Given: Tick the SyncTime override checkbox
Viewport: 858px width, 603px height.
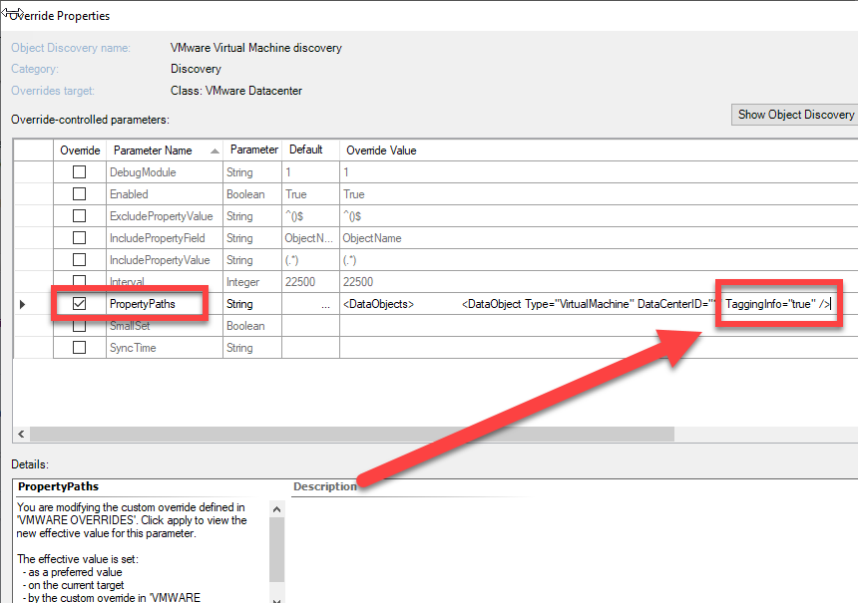Looking at the screenshot, I should coord(79,348).
